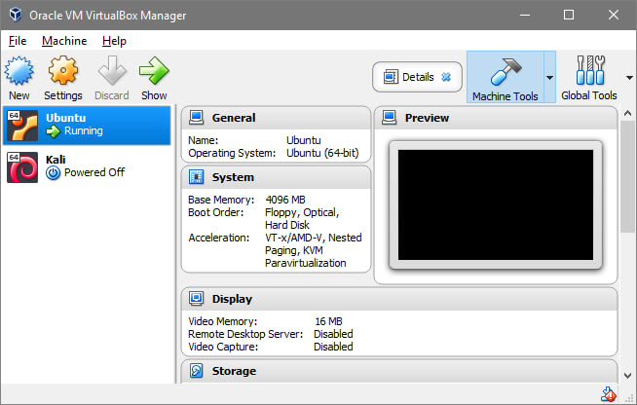Viewport: 637px width, 405px height.
Task: Open the File menu
Action: click(x=18, y=41)
